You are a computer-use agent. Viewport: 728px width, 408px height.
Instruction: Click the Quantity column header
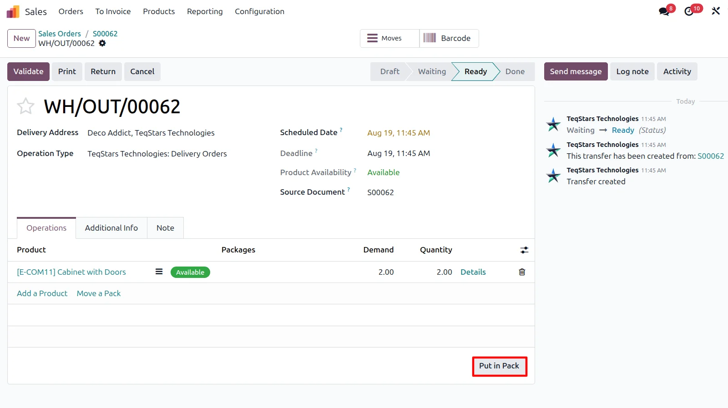[x=436, y=250]
